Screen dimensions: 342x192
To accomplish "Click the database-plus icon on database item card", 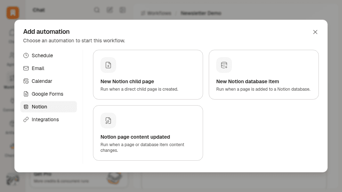I will pos(224,65).
